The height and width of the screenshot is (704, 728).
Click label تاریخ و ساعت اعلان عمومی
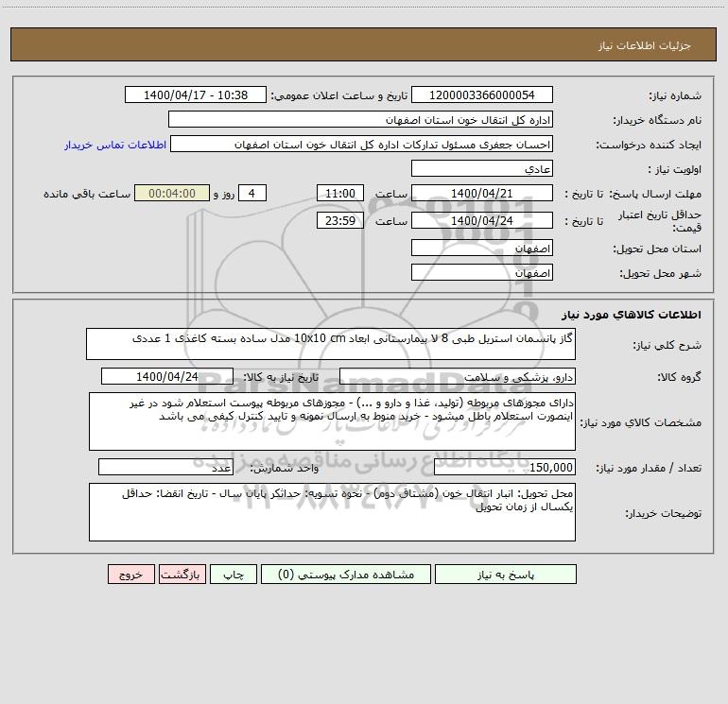(338, 95)
